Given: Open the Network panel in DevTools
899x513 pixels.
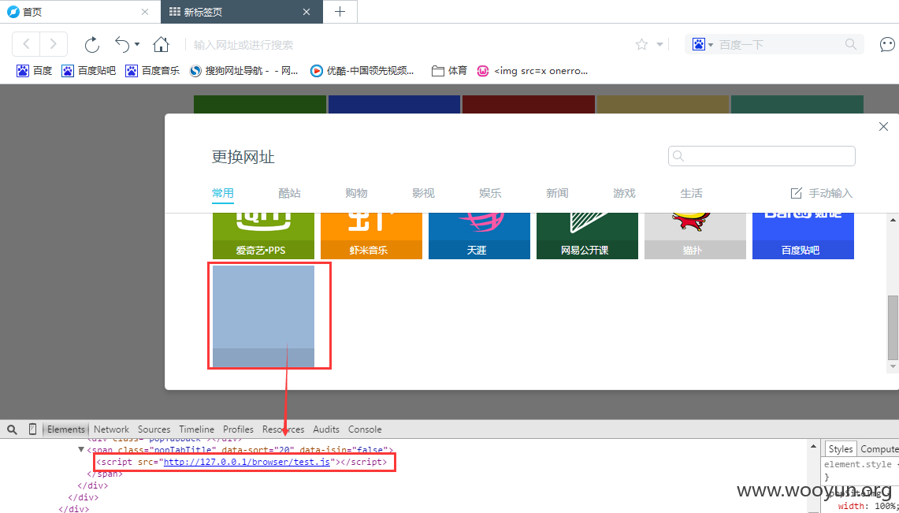Looking at the screenshot, I should point(111,429).
